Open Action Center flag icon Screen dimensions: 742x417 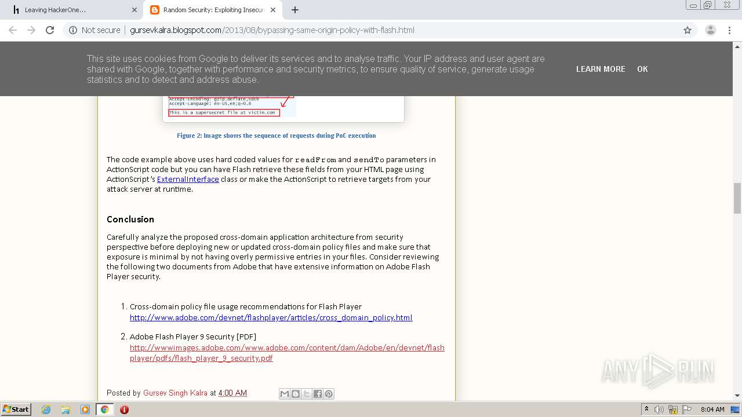click(687, 409)
